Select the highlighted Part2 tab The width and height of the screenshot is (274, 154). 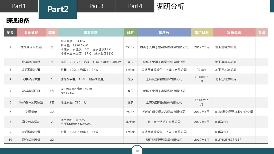(x=58, y=9)
